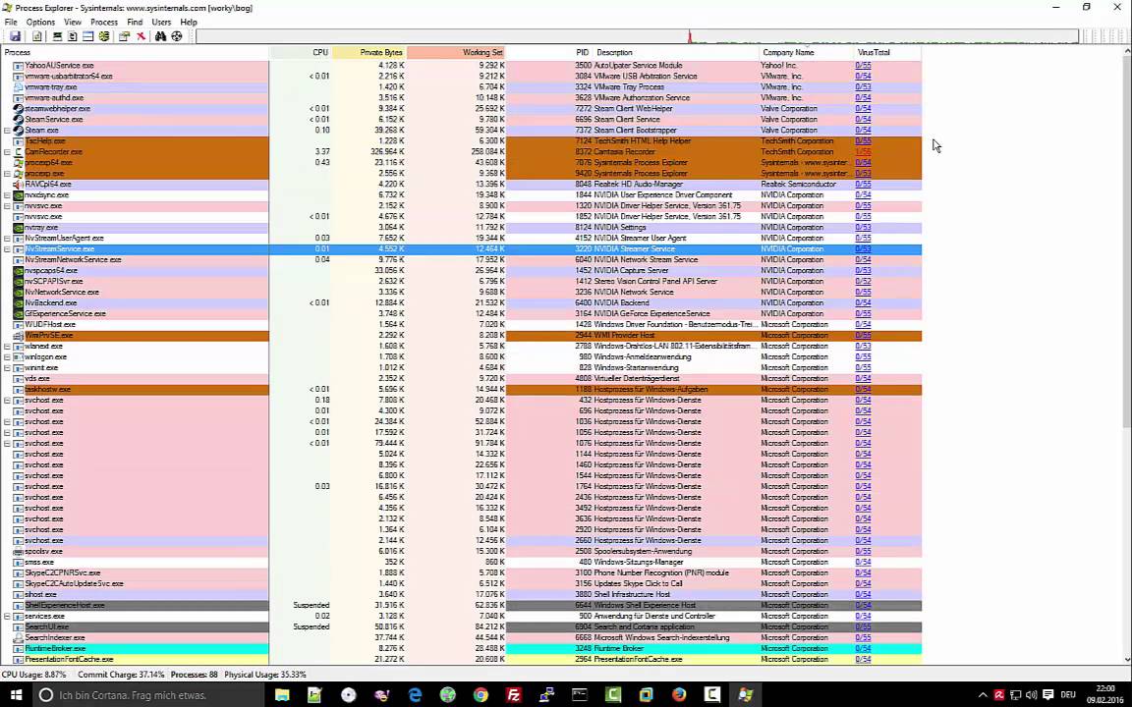The image size is (1132, 707).
Task: Click the 'Processes: 88' status bar entry
Action: tap(195, 675)
